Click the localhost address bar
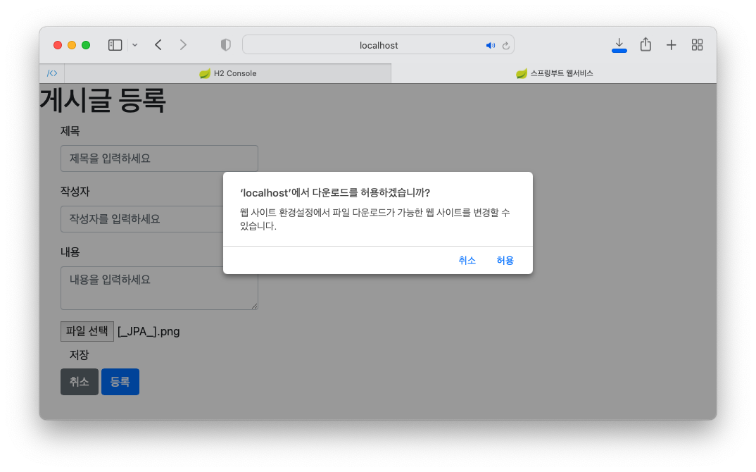 pos(379,45)
